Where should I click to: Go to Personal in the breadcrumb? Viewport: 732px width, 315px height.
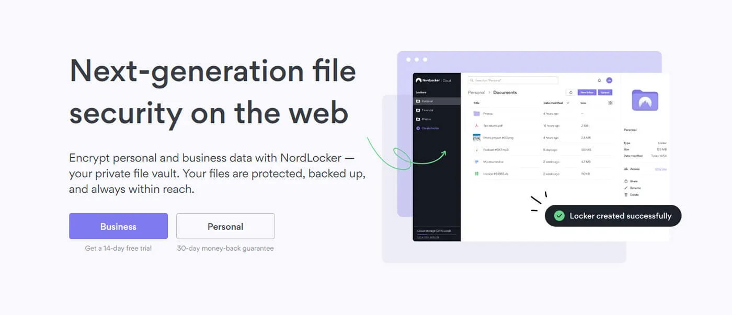(476, 92)
